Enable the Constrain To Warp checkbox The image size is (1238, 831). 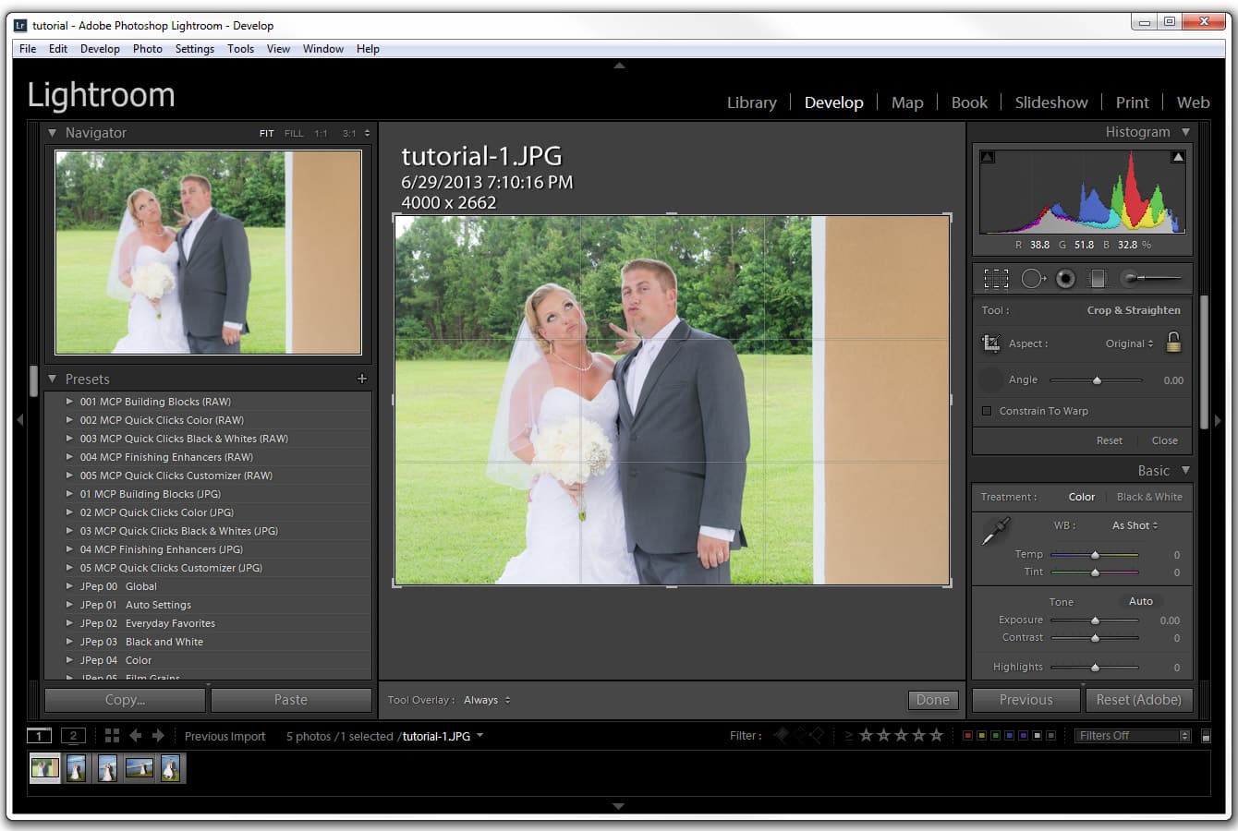(986, 411)
